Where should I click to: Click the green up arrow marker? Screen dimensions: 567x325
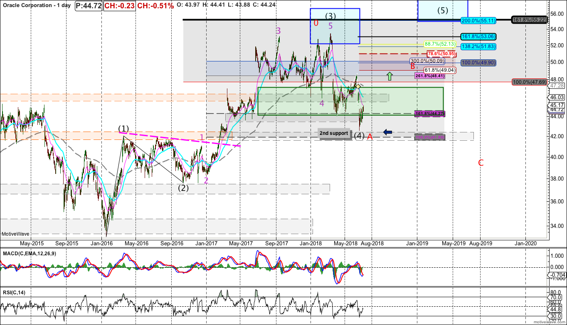pyautogui.click(x=389, y=76)
